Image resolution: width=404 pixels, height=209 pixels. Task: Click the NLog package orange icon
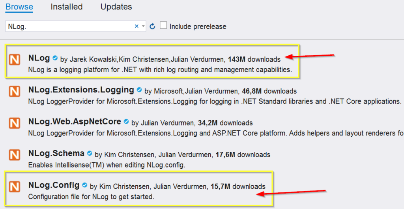15,60
